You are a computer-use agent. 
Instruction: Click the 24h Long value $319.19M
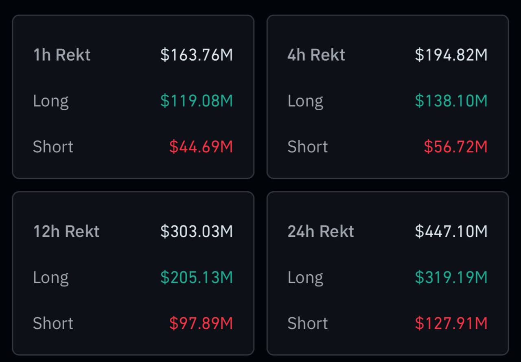(451, 277)
